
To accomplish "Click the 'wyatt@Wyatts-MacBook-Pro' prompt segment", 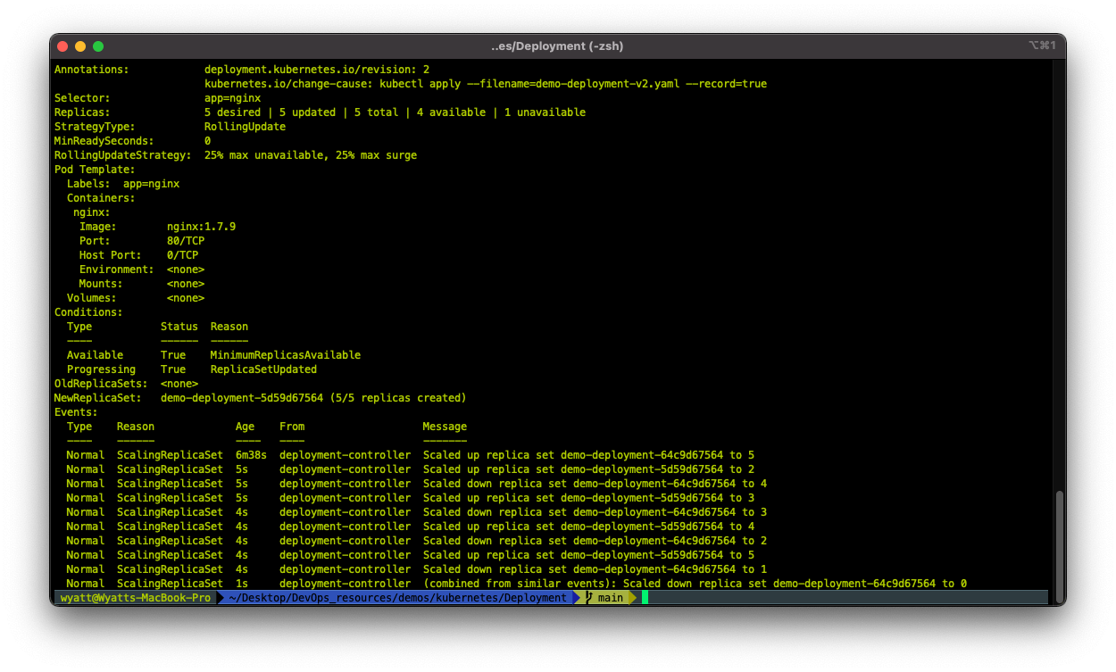I will tap(136, 598).
